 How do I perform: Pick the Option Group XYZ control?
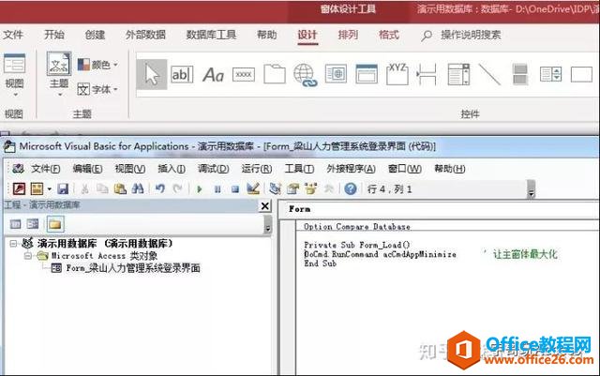(397, 74)
